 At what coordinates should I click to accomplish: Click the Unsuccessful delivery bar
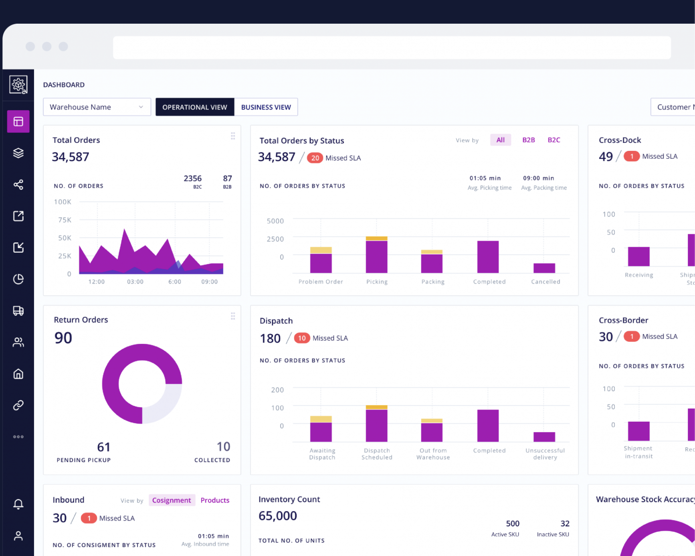pyautogui.click(x=544, y=437)
